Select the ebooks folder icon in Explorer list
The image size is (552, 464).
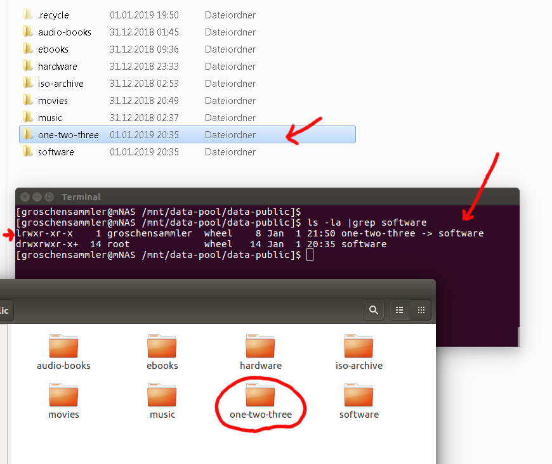[x=27, y=49]
